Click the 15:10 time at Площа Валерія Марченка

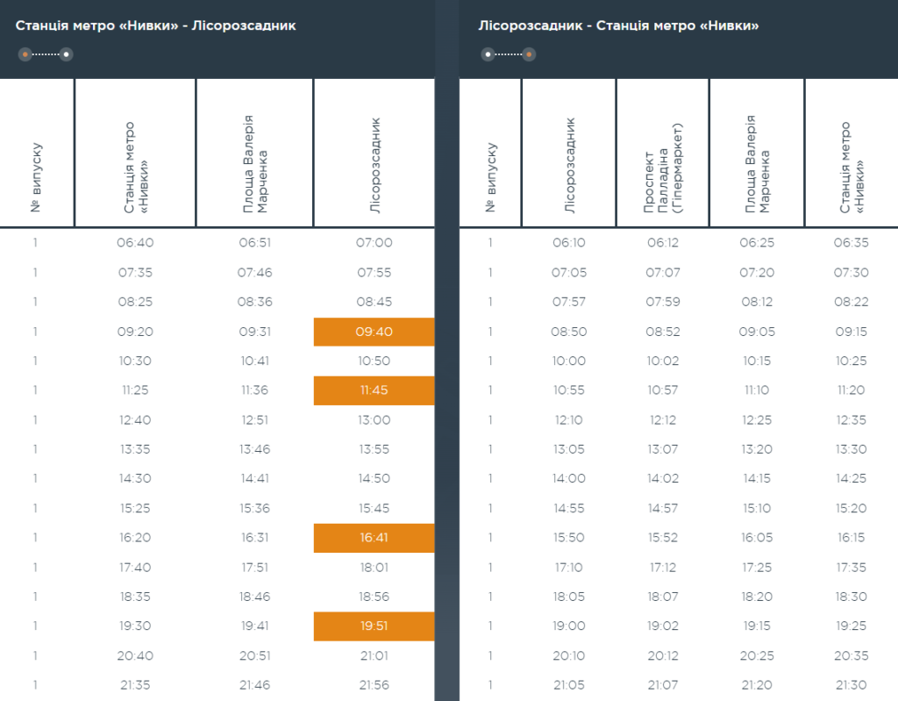click(x=757, y=508)
